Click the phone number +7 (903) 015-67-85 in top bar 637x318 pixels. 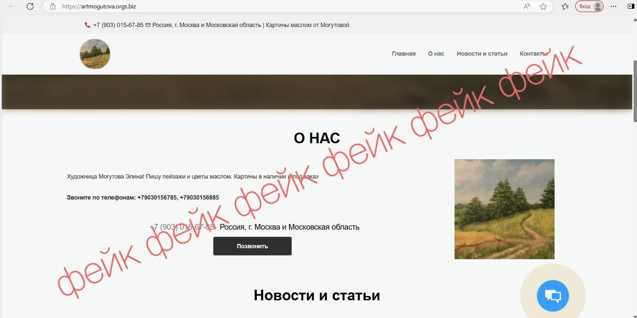pyautogui.click(x=118, y=25)
